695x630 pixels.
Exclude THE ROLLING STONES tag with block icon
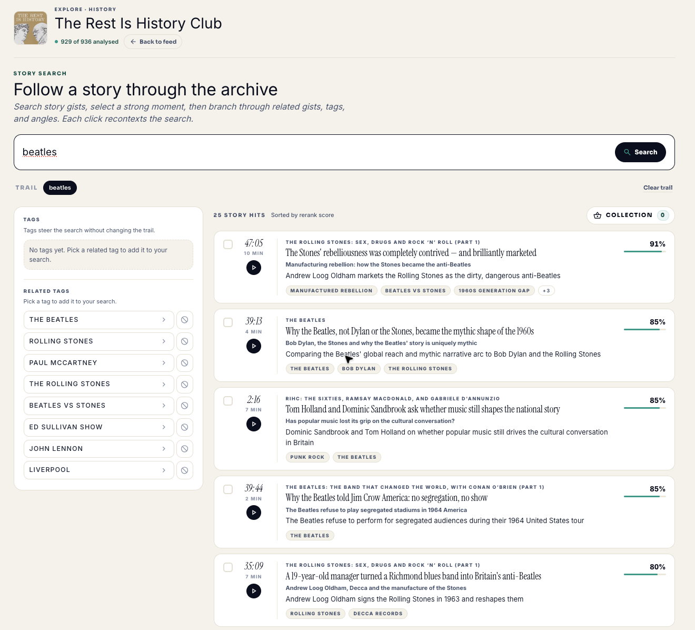point(185,384)
